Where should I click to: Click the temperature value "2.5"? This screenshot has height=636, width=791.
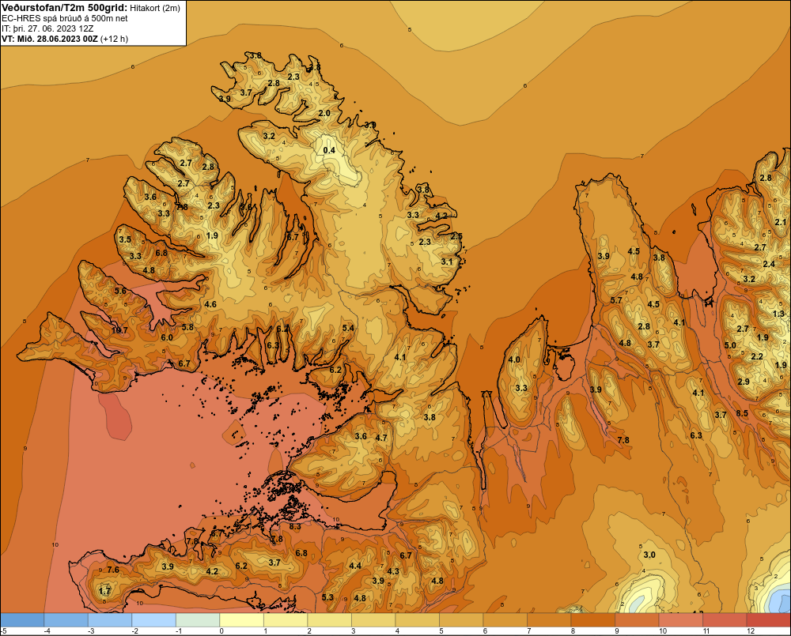pyautogui.click(x=456, y=236)
